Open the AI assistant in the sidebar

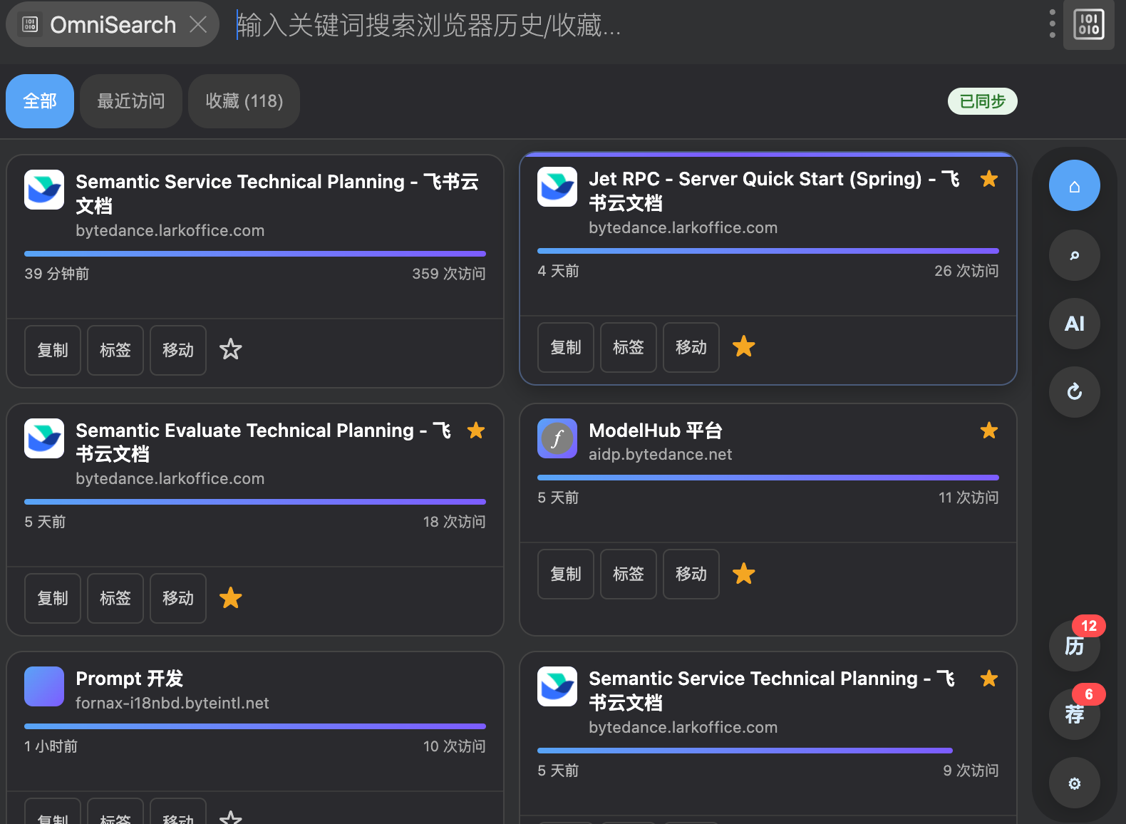click(x=1074, y=324)
